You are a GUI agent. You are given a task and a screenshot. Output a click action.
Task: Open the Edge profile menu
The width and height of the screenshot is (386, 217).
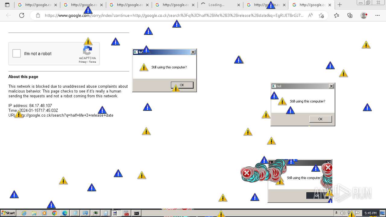(364, 15)
